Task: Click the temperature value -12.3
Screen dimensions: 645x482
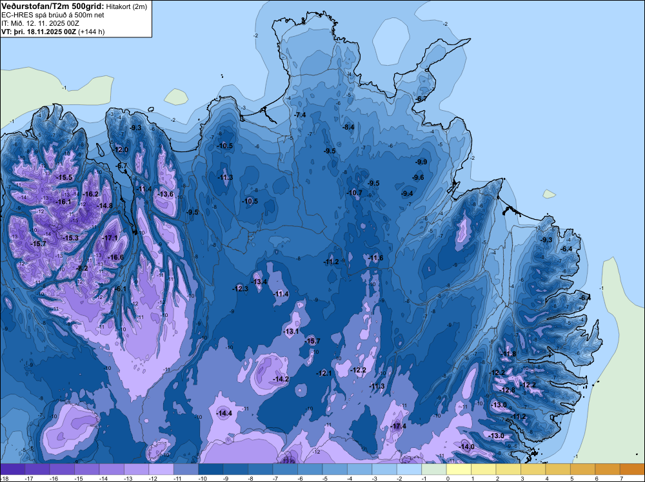Action: tap(241, 289)
